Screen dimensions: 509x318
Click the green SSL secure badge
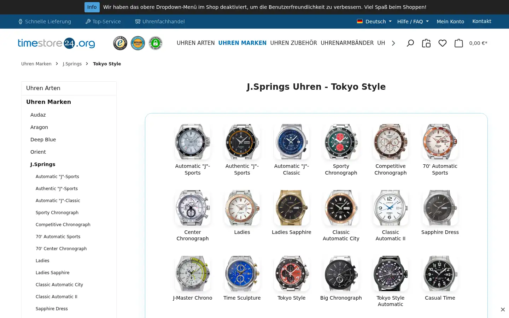tap(156, 43)
